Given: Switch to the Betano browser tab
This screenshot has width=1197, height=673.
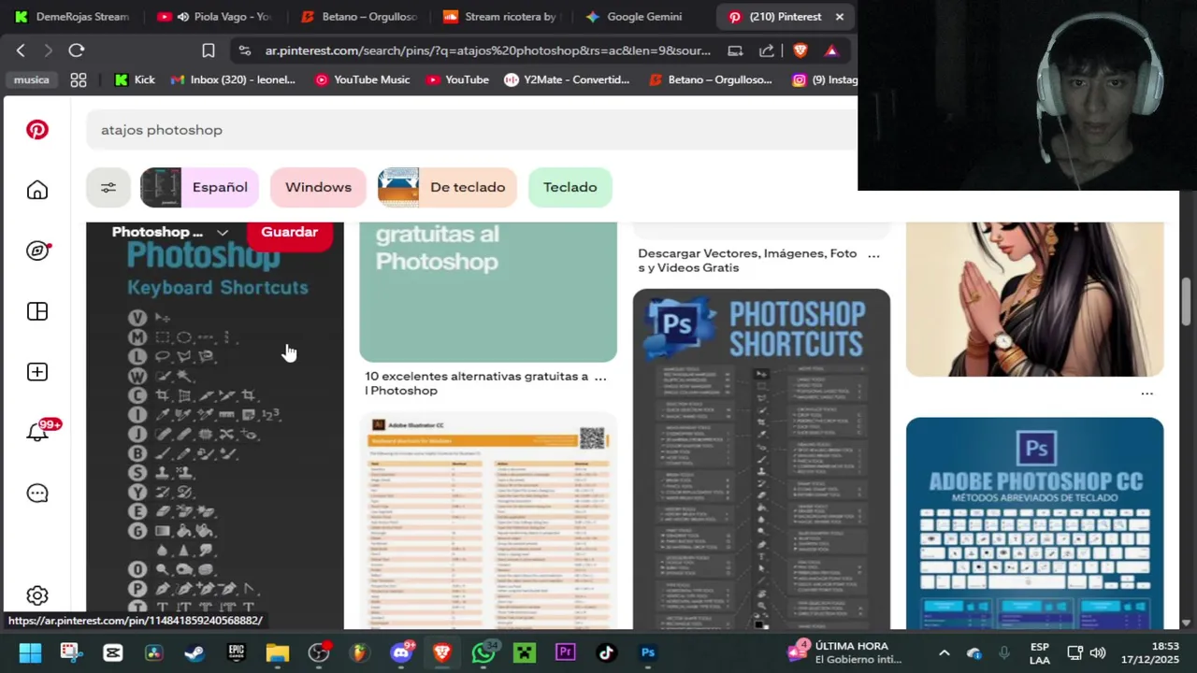Looking at the screenshot, I should click(359, 17).
